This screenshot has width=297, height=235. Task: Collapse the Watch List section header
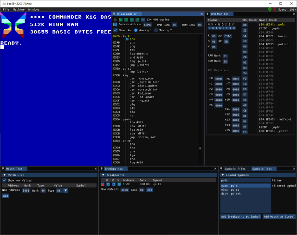50,175
